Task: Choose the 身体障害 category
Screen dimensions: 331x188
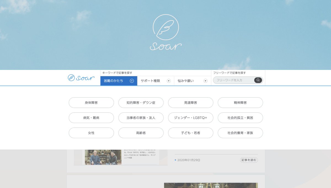Action: click(x=91, y=103)
